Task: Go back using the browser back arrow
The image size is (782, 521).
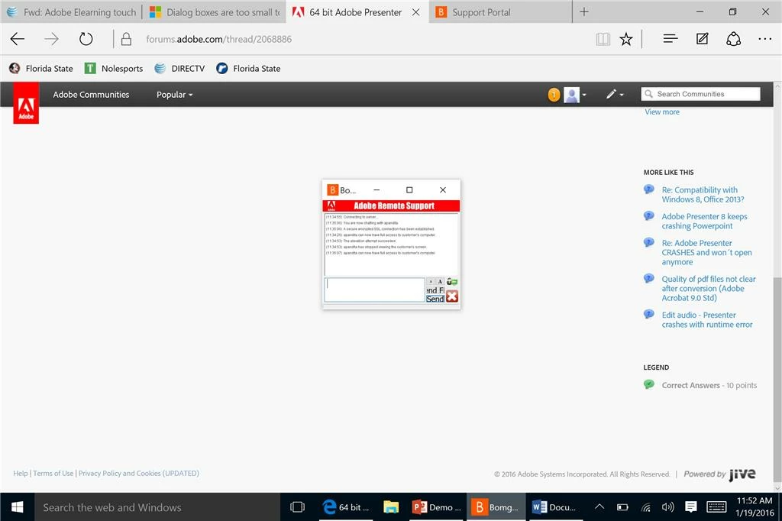Action: 18,39
